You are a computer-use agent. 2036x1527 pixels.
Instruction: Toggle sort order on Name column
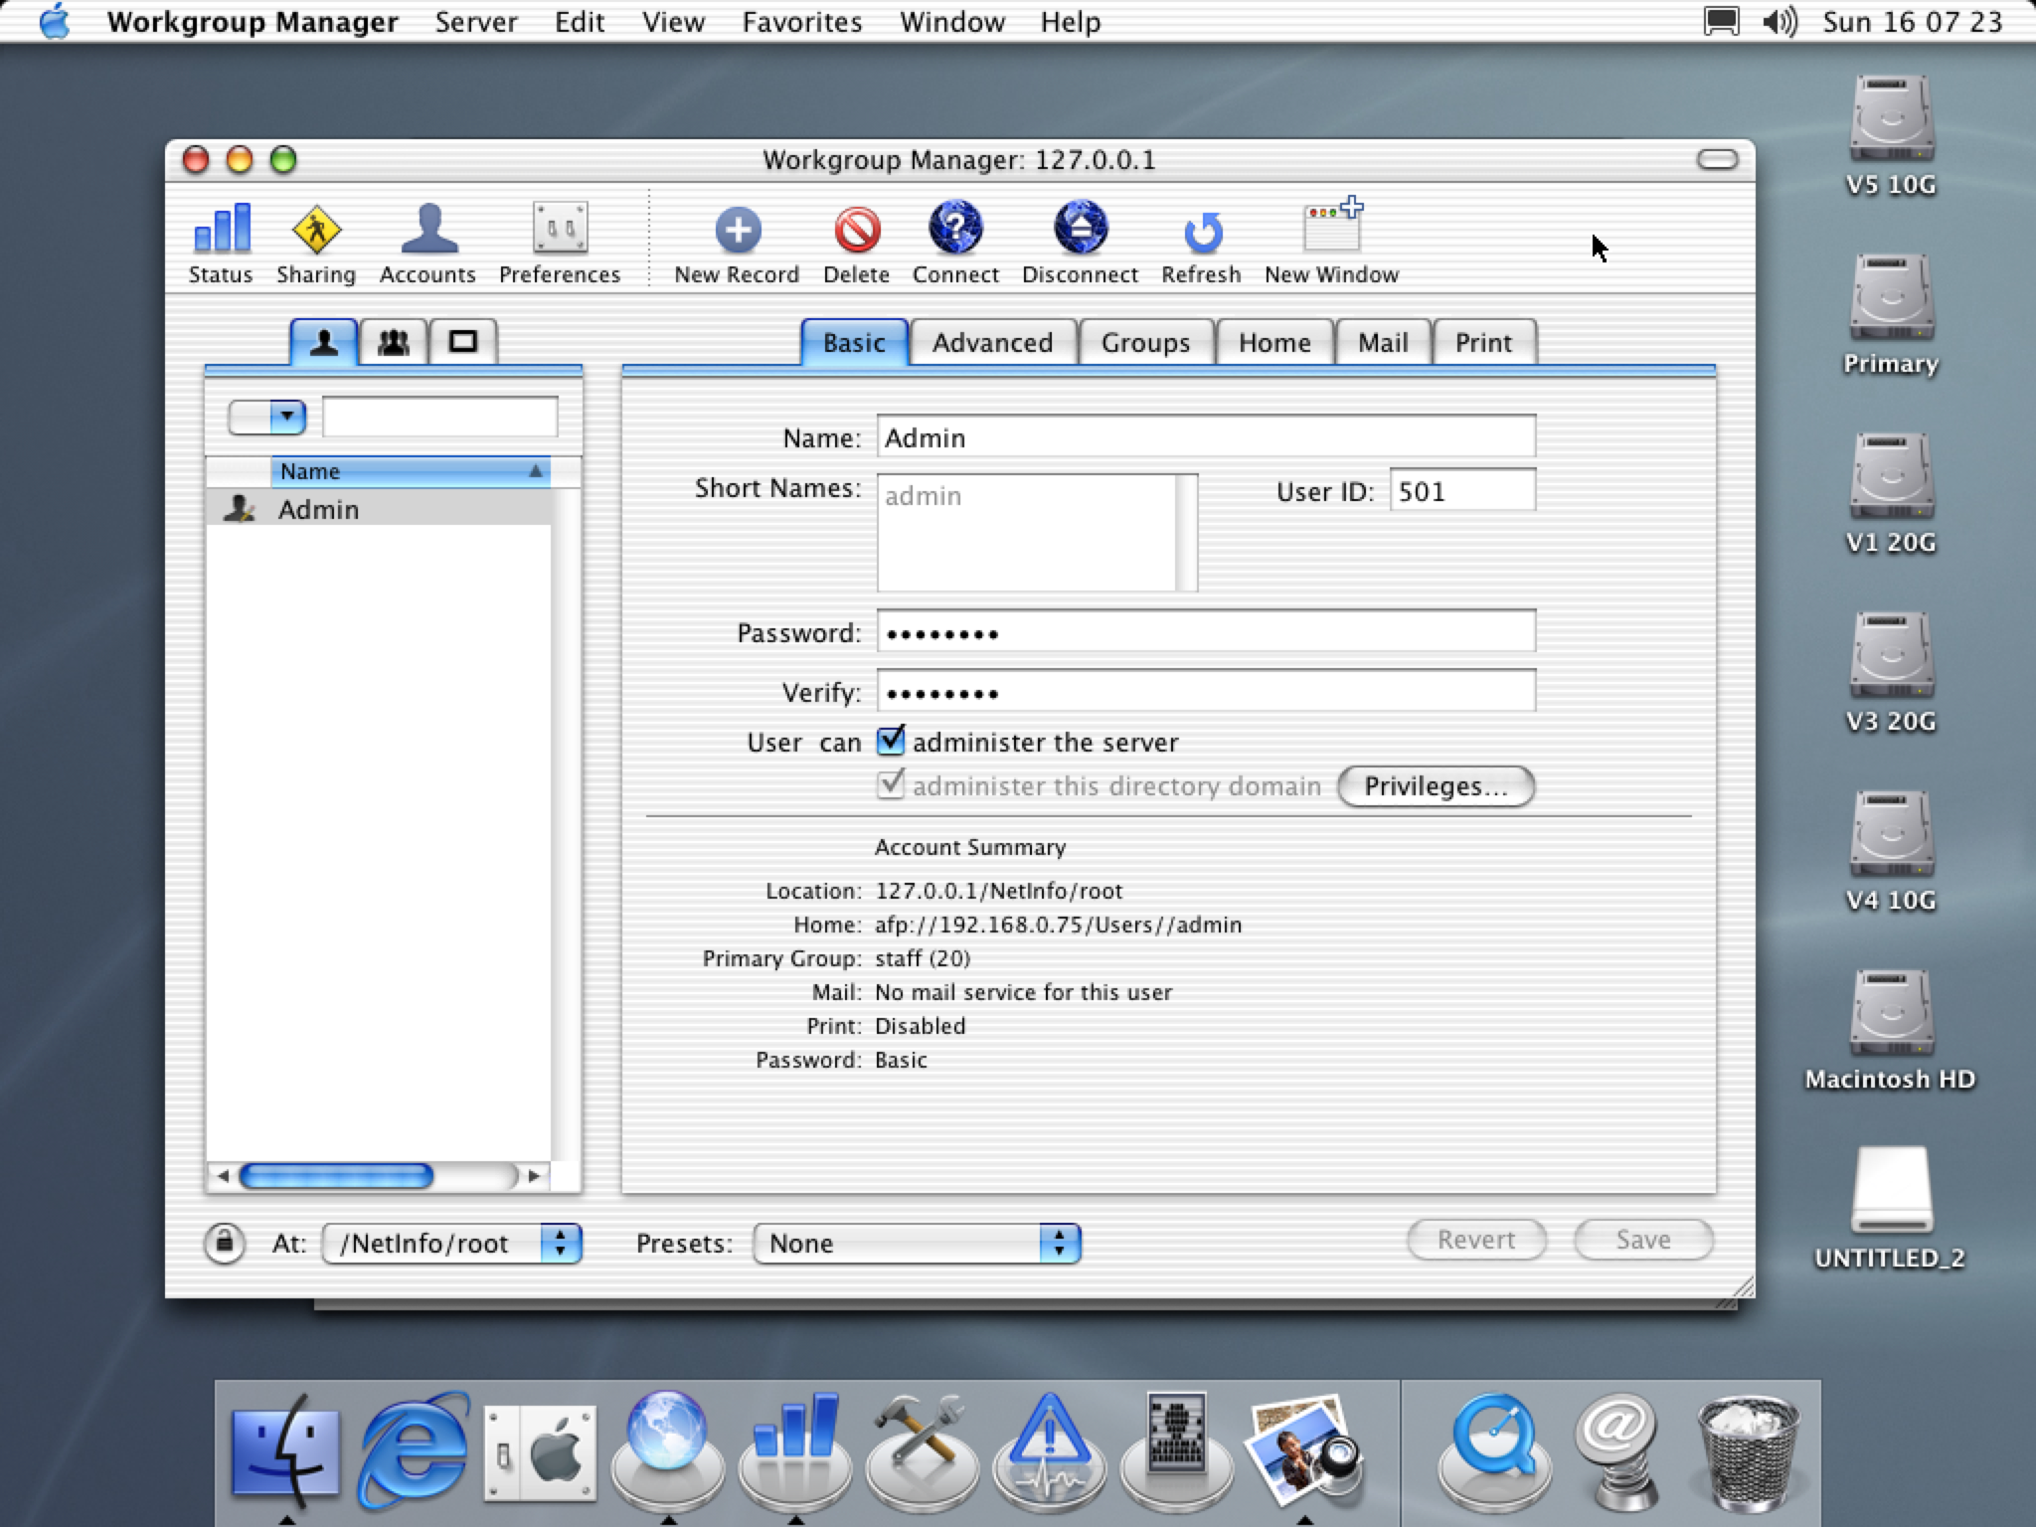(x=410, y=471)
